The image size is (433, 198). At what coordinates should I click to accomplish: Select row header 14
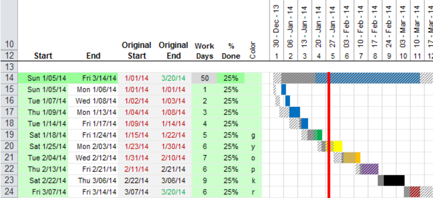coord(9,78)
